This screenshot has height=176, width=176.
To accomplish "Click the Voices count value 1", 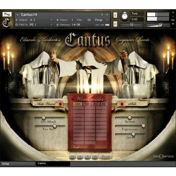I will (x=72, y=20).
